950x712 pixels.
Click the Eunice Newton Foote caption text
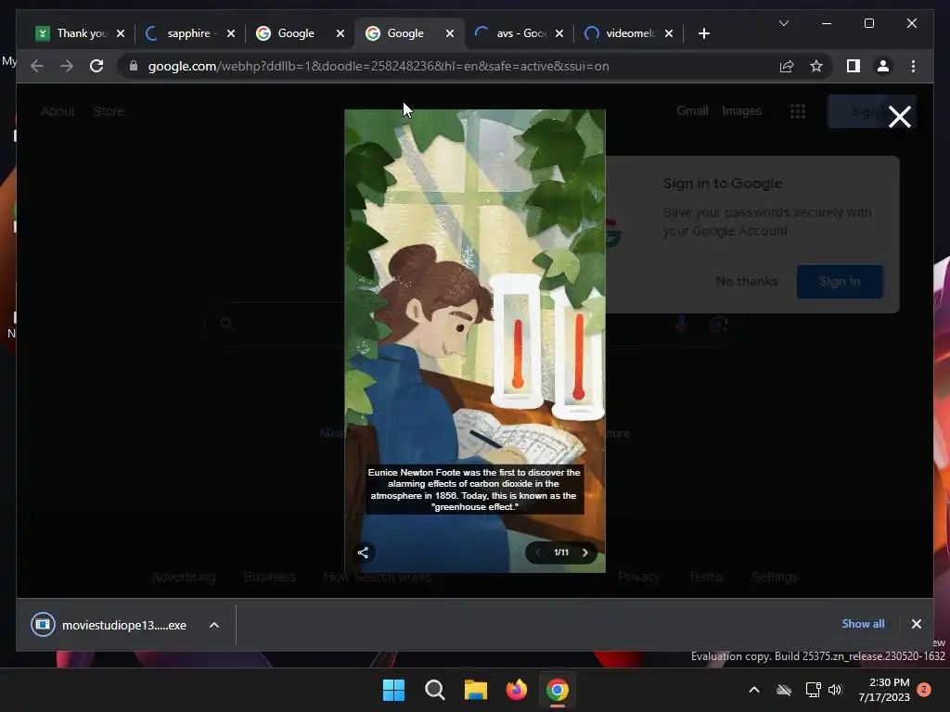[x=474, y=489]
